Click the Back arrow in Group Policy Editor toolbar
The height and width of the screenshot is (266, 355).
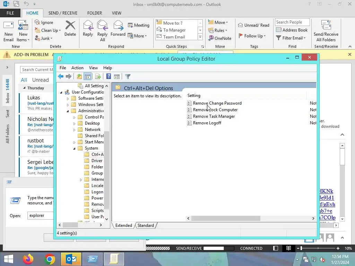click(x=61, y=77)
